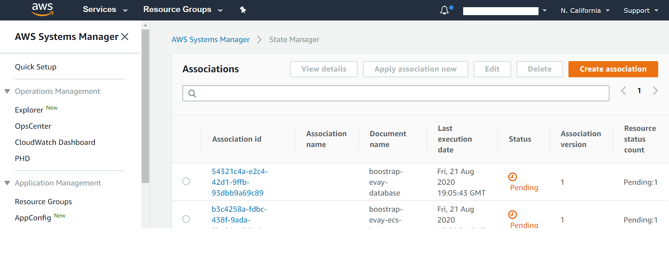Click the sidebar scrollbar thumb
This screenshot has width=669, height=280.
tap(145, 106)
